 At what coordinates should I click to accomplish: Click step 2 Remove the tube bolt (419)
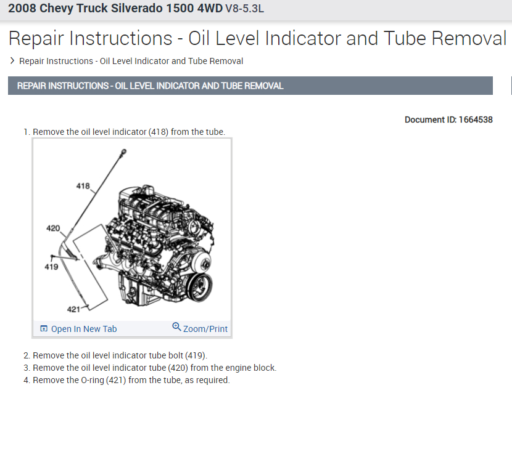pos(115,355)
